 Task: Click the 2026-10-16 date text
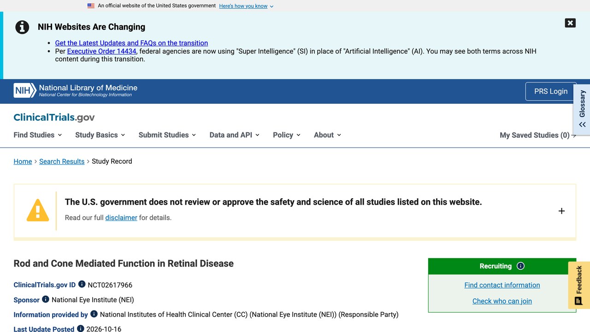[x=104, y=329]
